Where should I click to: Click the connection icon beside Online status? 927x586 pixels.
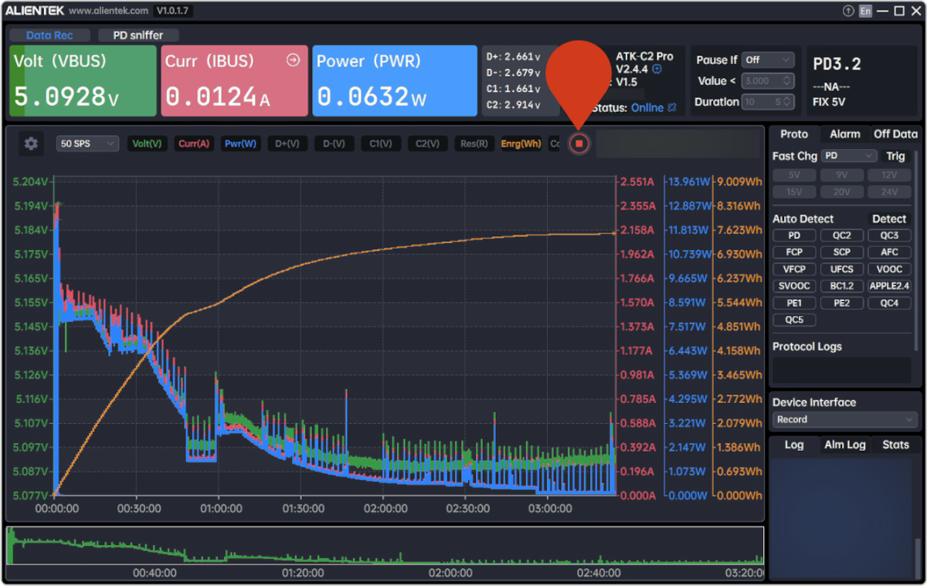tap(671, 107)
